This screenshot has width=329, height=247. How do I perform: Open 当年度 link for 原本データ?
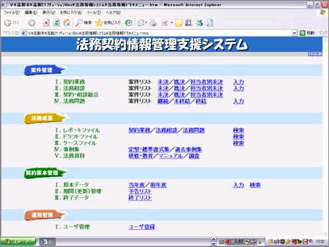pos(137,185)
